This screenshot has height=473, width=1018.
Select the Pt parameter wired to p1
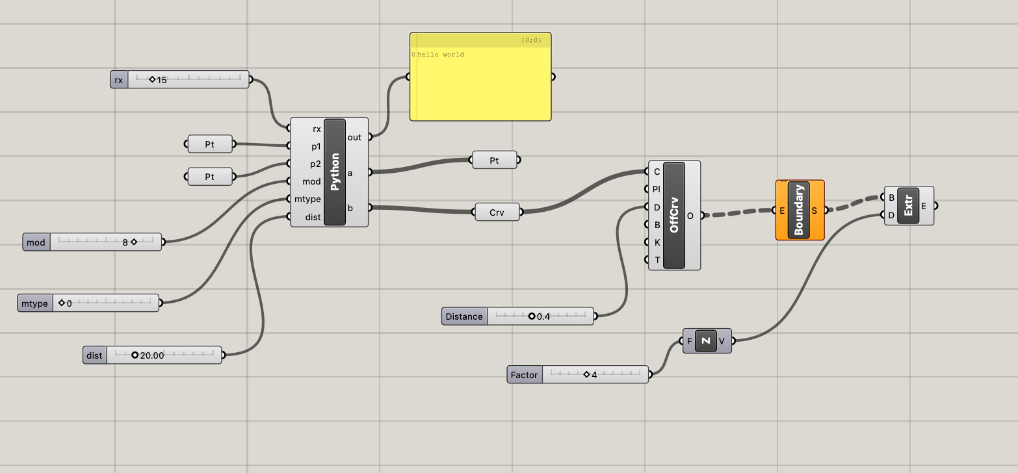coord(210,144)
